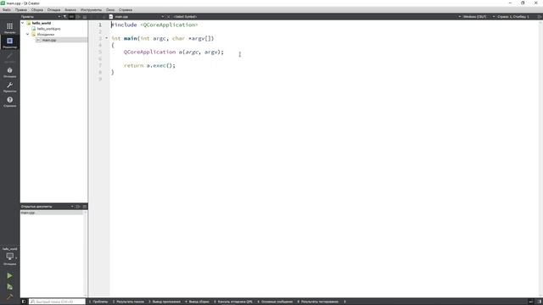Build the project with the hammer icon
The height and width of the screenshot is (305, 543).
click(x=9, y=297)
